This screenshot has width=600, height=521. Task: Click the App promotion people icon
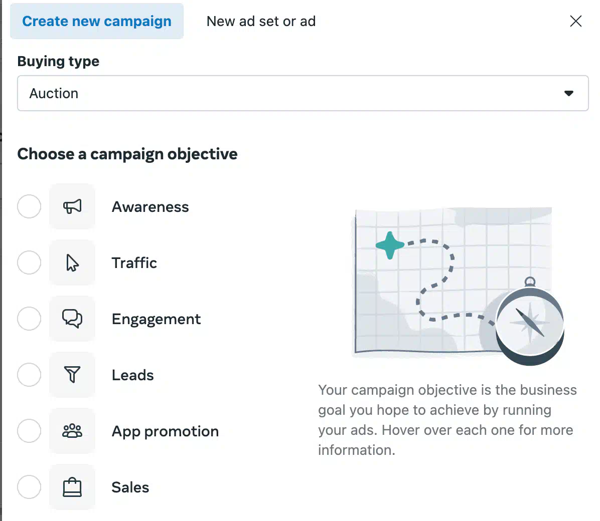coord(72,431)
